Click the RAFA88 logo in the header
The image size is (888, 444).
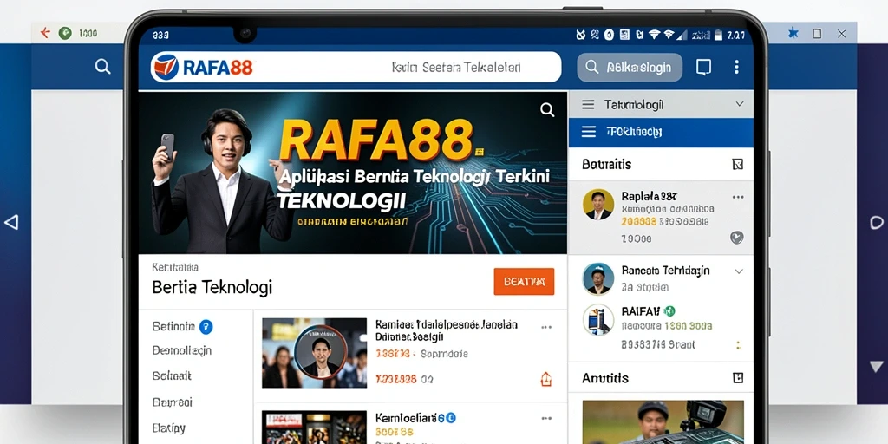(x=202, y=68)
